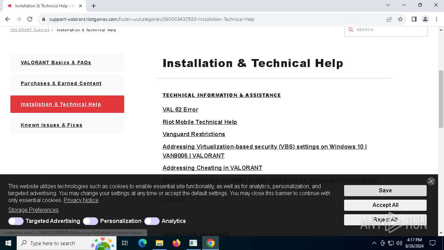This screenshot has width=444, height=250.
Task: Click the page vertical scrollbar thumb
Action: tap(441, 99)
